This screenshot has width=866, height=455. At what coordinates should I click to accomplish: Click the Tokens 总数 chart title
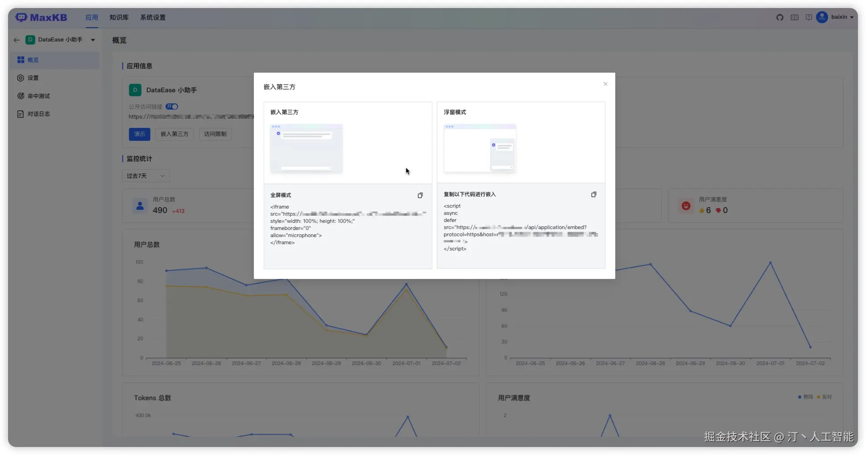coord(153,398)
